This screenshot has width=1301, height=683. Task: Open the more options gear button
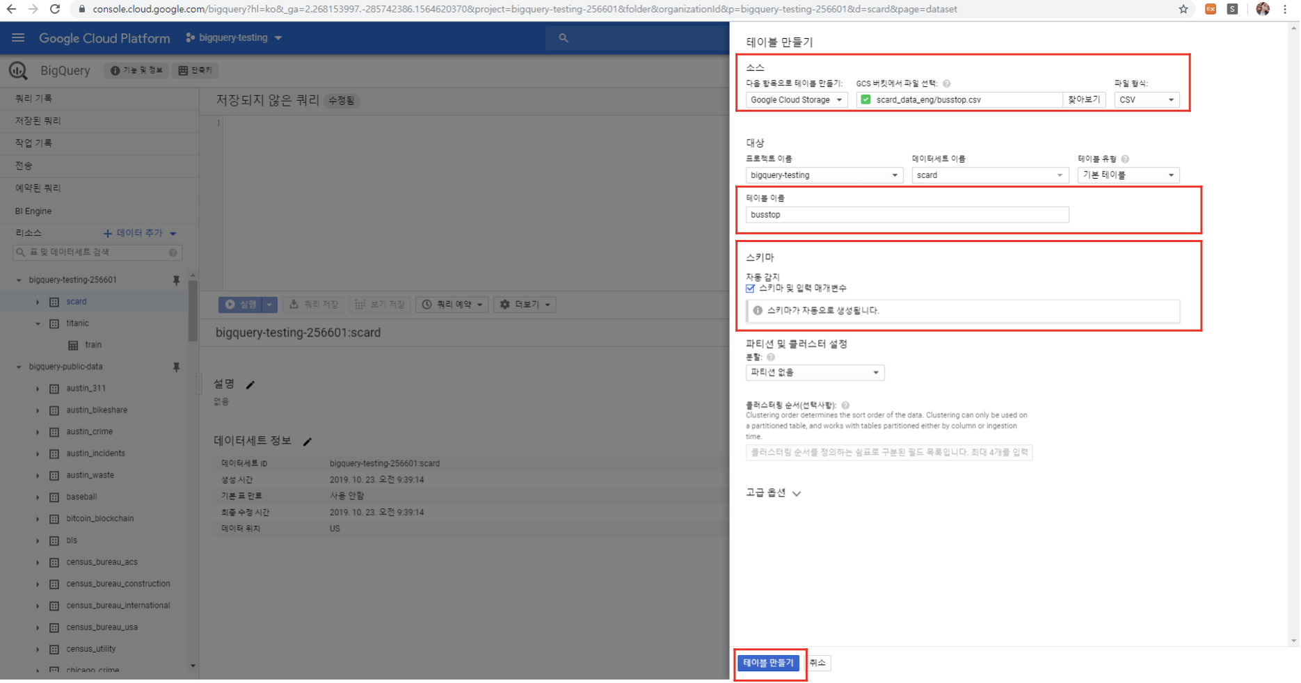(525, 305)
